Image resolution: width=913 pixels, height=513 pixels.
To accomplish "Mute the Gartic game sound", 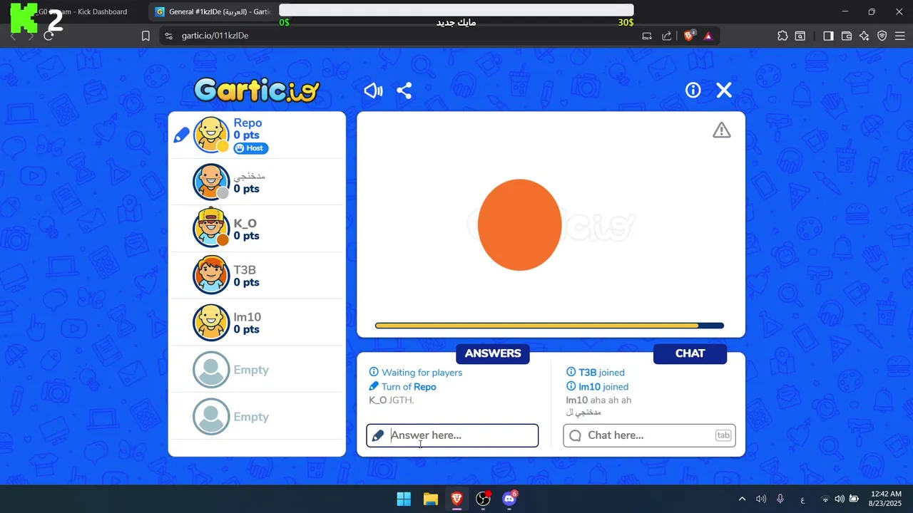I will coord(373,90).
